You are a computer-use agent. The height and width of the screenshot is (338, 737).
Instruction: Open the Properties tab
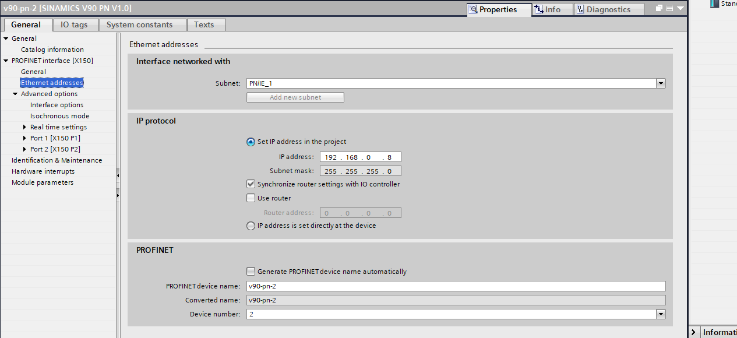pos(499,9)
